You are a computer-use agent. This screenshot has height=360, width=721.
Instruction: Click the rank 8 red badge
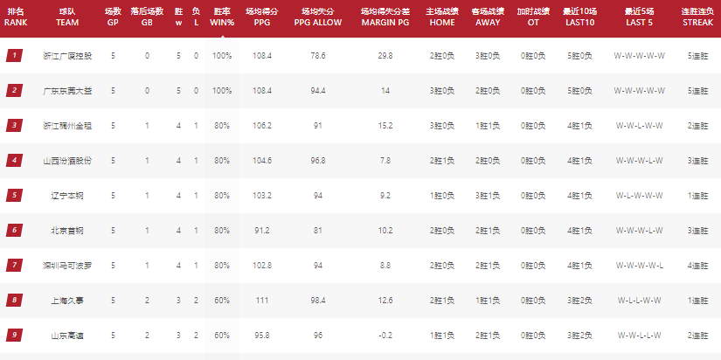[x=14, y=301]
